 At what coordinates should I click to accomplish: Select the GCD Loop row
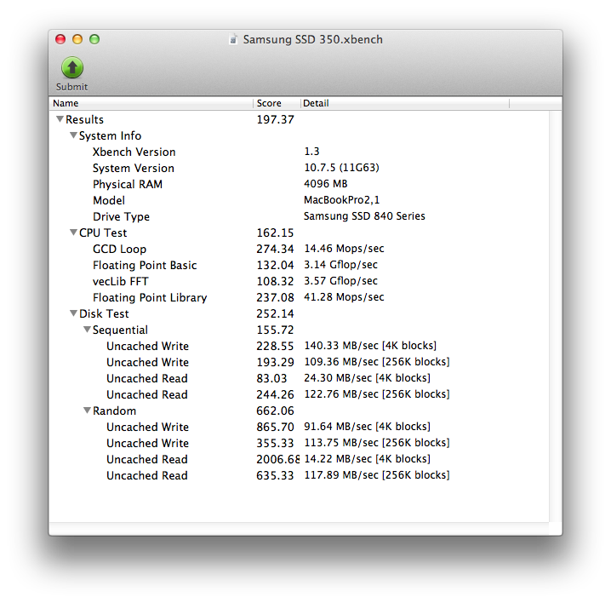[300, 249]
